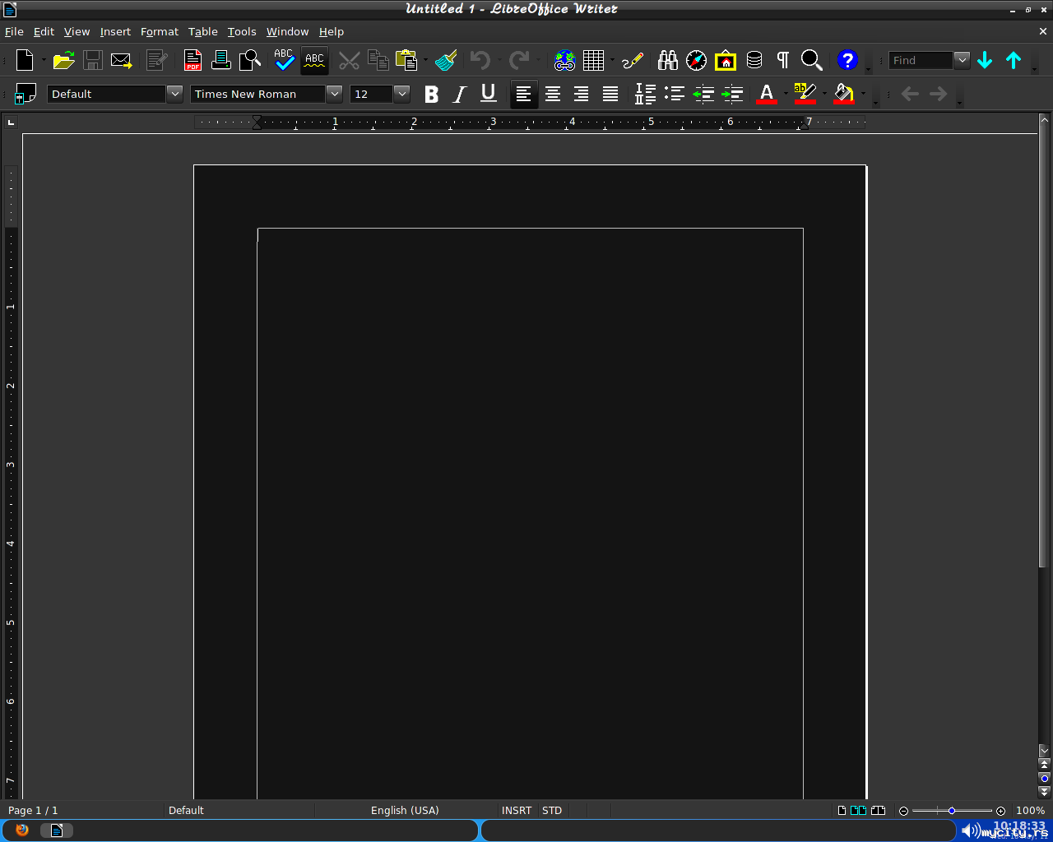Click INSRT mode in status bar

[x=517, y=810]
